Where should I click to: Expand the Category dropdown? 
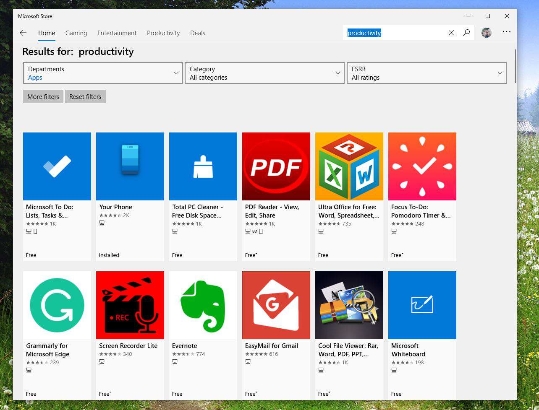[264, 73]
